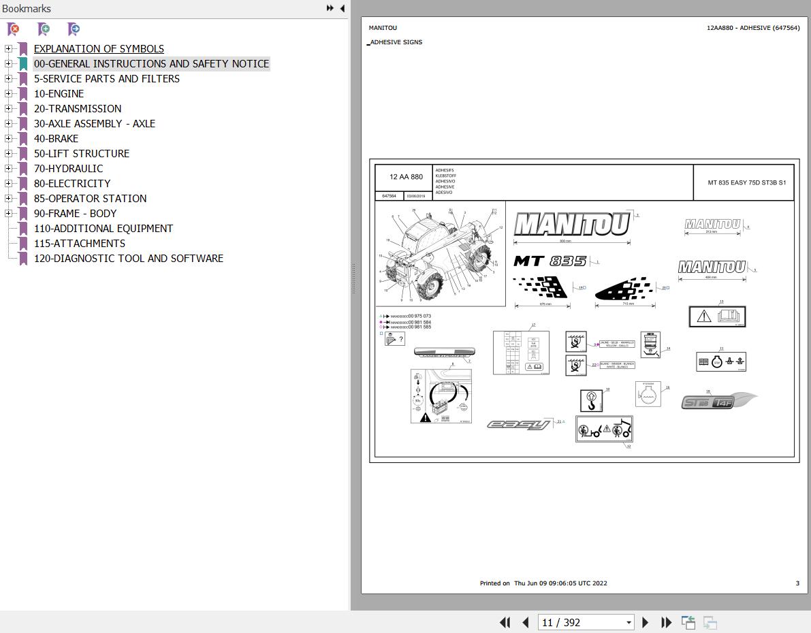This screenshot has width=811, height=633.
Task: Jump to the 50-LIFT STRUCTURE bookmark
Action: (82, 154)
